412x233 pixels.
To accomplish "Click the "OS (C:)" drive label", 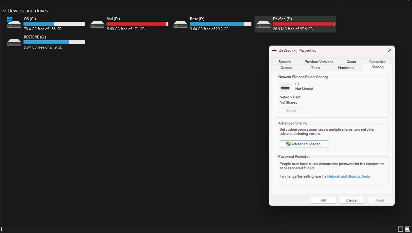I will (x=30, y=19).
